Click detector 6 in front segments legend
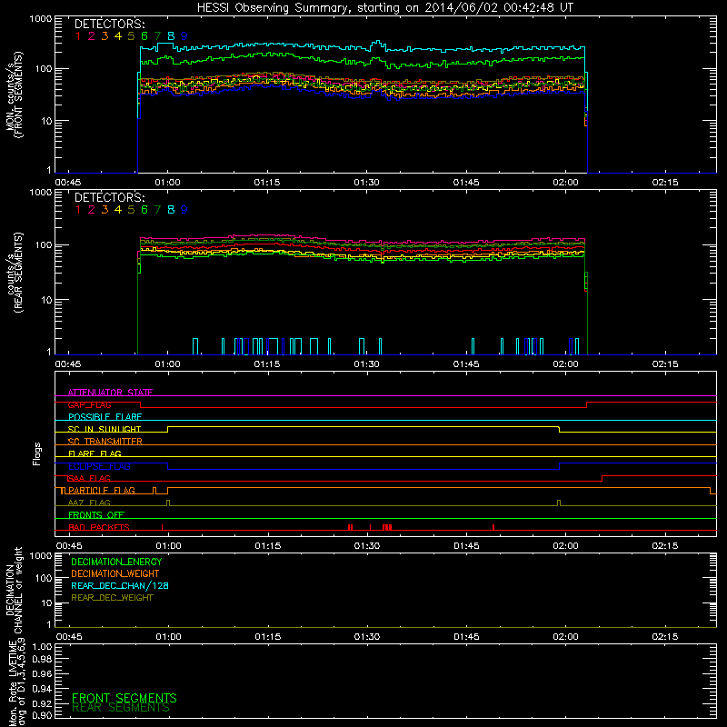 (144, 36)
